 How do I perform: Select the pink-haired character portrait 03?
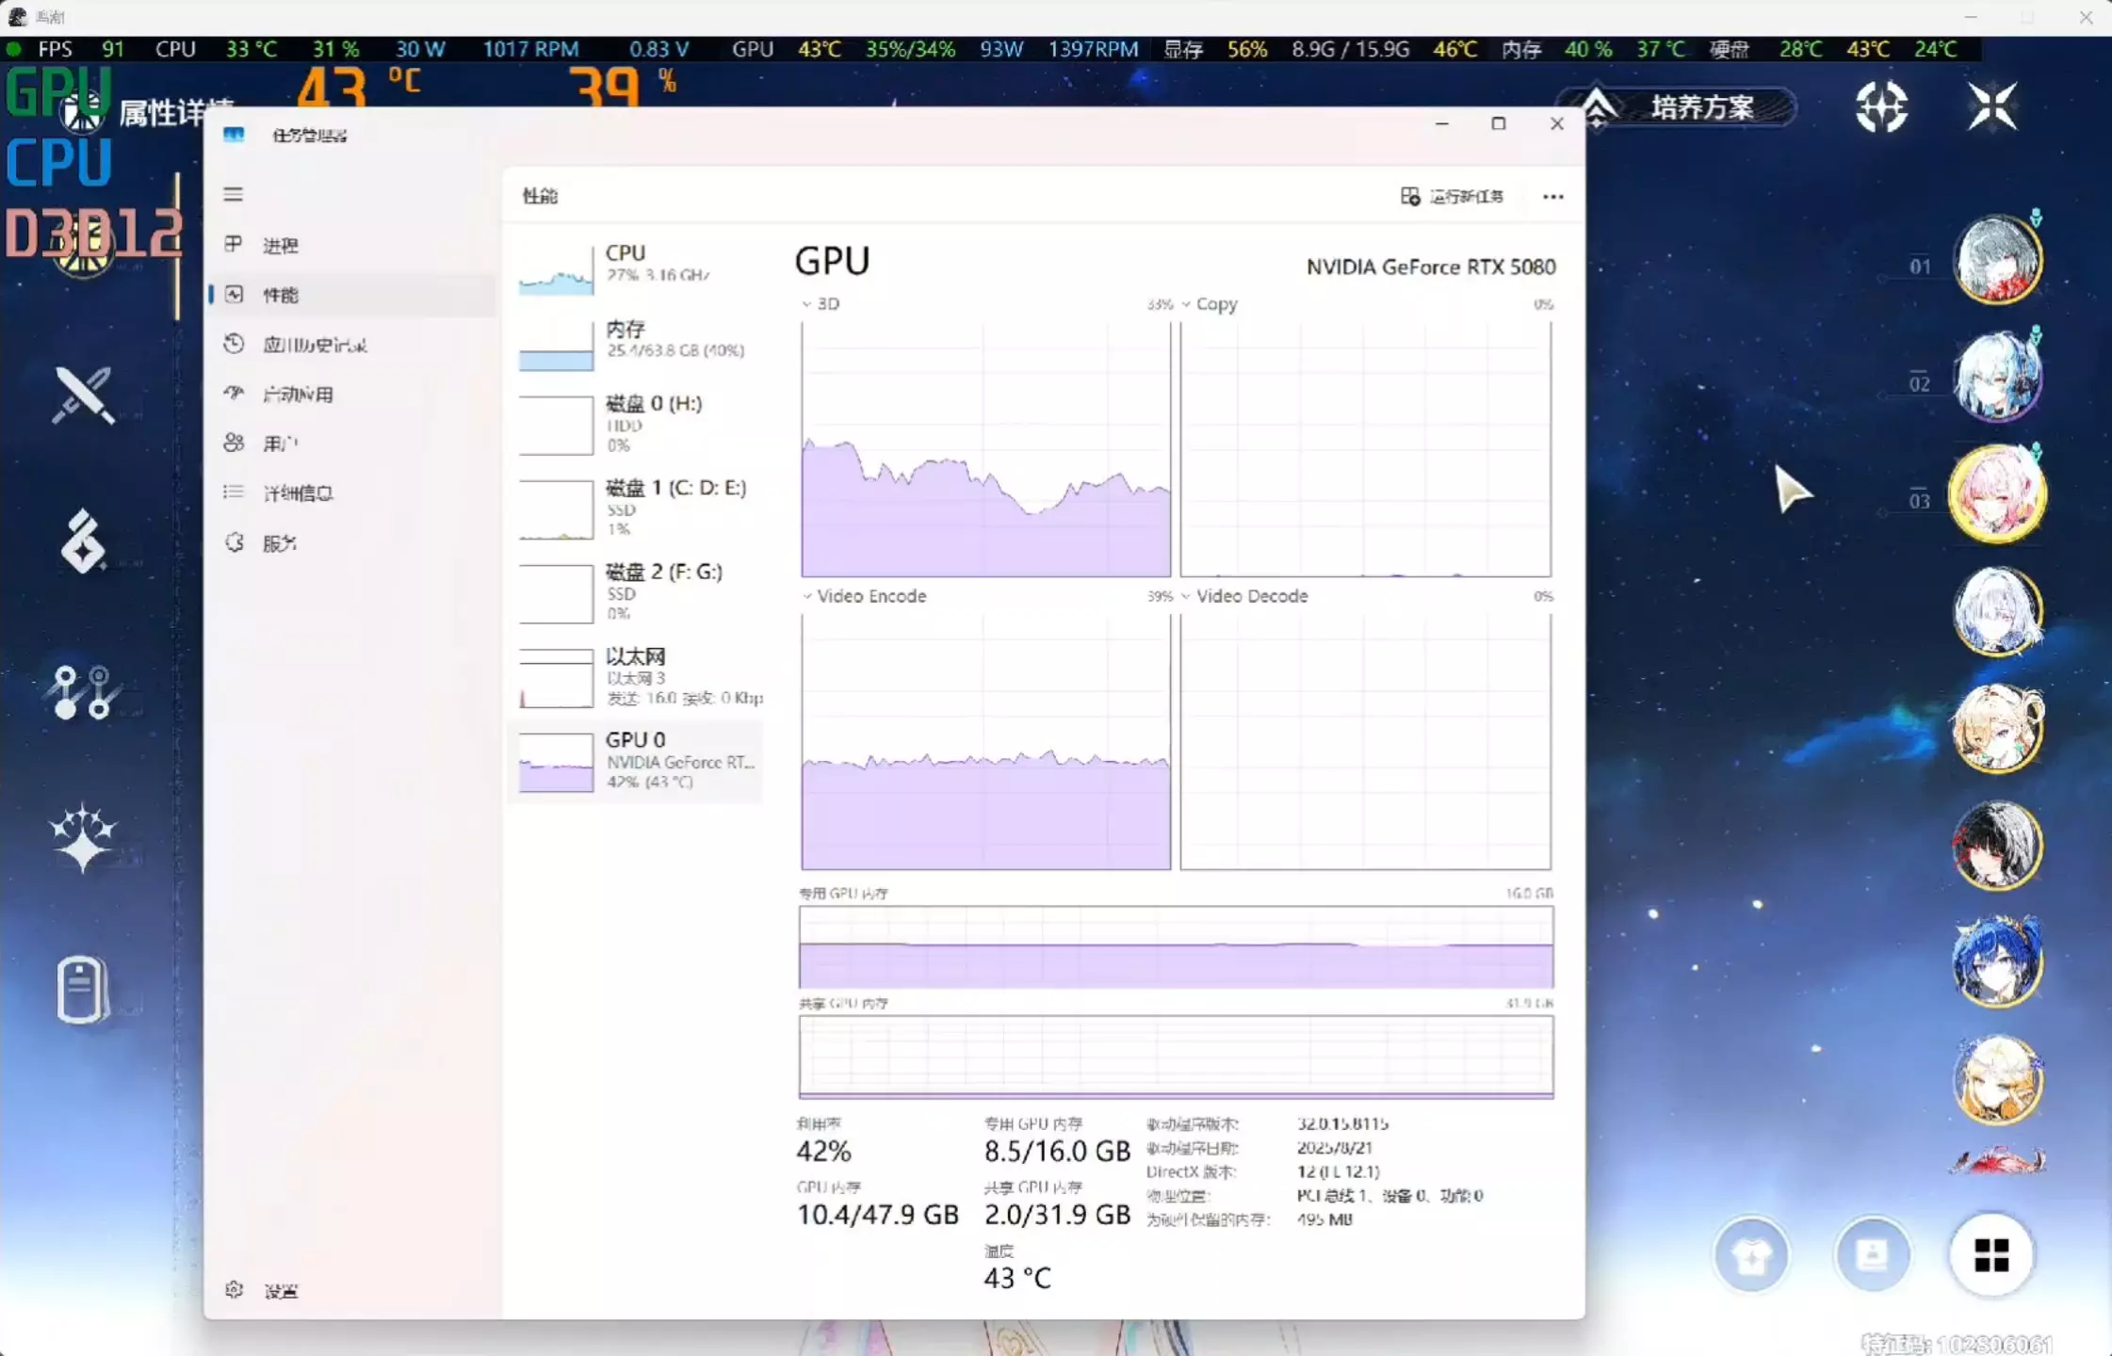click(1996, 494)
